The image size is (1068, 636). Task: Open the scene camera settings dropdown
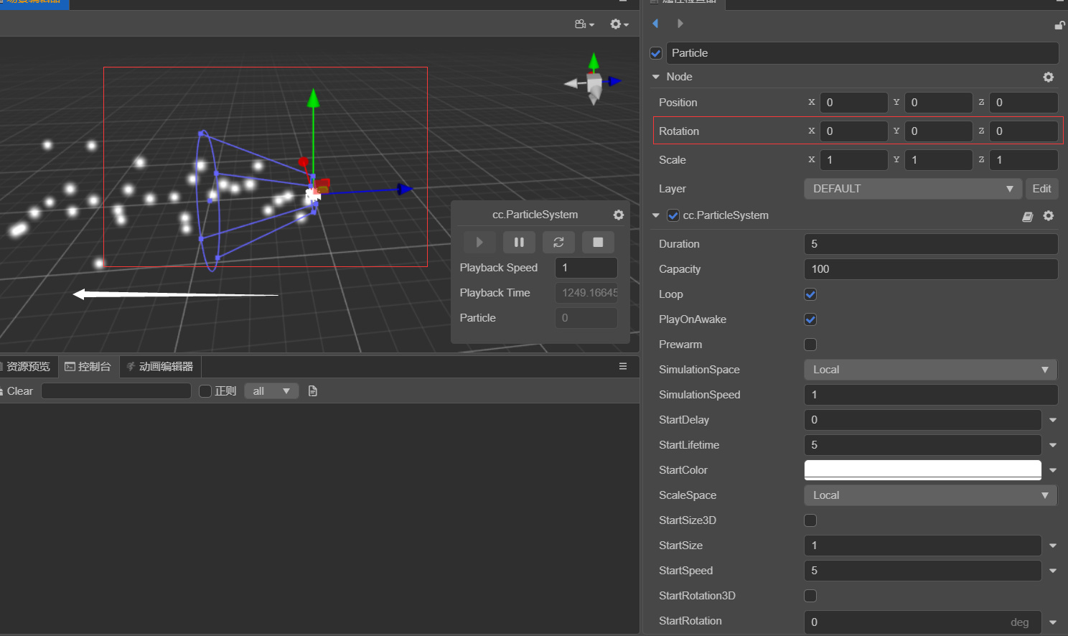point(584,24)
